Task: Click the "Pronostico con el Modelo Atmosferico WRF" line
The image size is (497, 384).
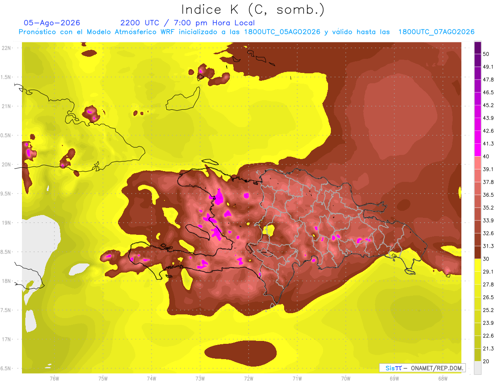Action: (x=246, y=32)
